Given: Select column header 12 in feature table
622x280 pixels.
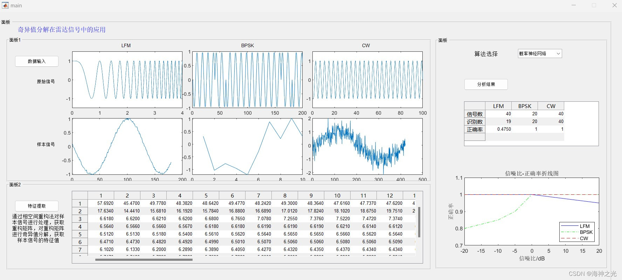Looking at the screenshot, I should [x=390, y=195].
